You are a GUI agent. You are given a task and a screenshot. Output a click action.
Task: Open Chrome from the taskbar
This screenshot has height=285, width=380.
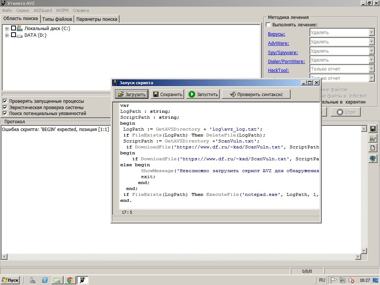click(x=69, y=280)
